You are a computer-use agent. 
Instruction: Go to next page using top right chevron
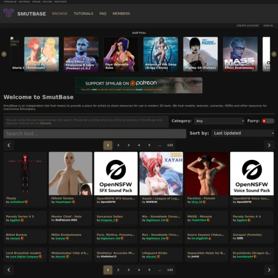click(269, 145)
